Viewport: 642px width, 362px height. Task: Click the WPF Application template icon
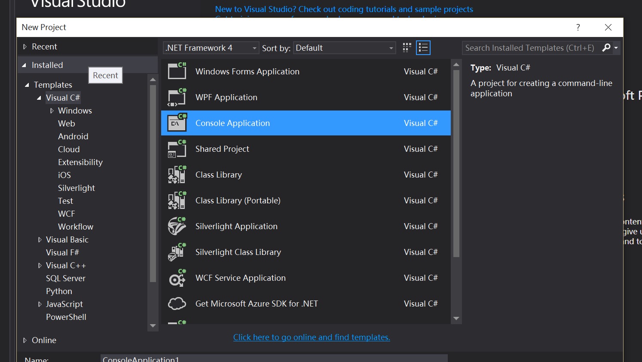click(177, 97)
